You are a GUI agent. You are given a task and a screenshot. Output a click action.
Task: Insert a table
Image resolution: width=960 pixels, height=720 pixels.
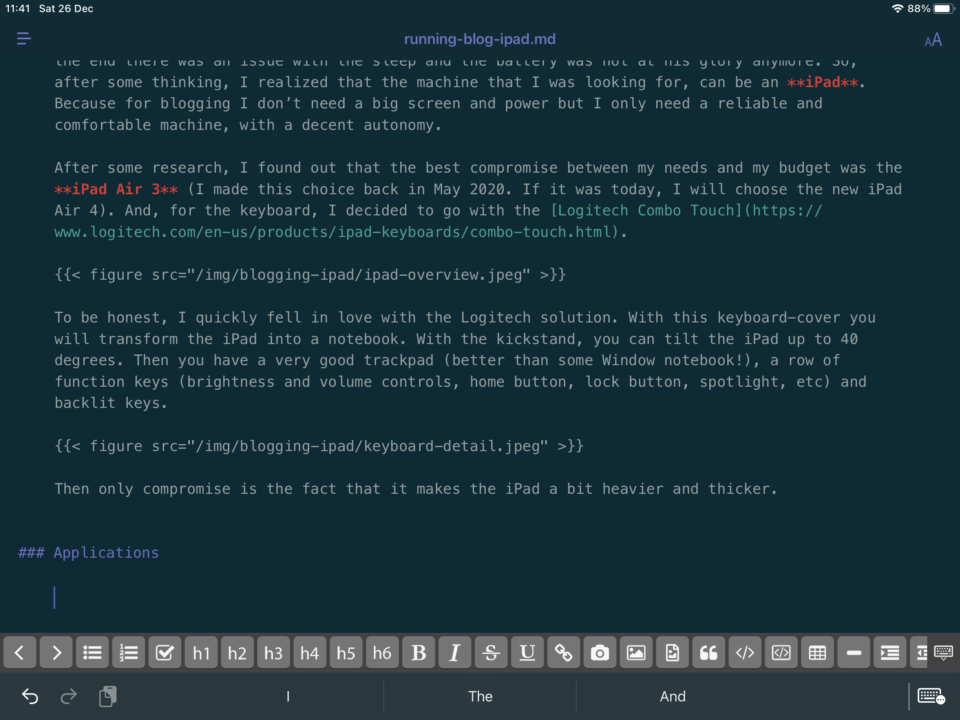[x=817, y=652]
